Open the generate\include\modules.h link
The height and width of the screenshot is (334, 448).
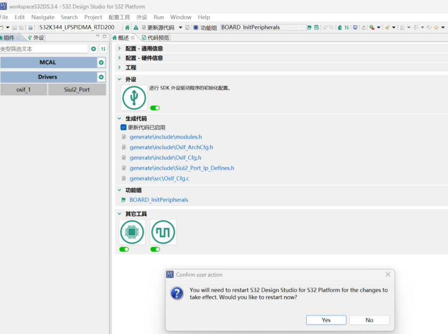point(166,137)
